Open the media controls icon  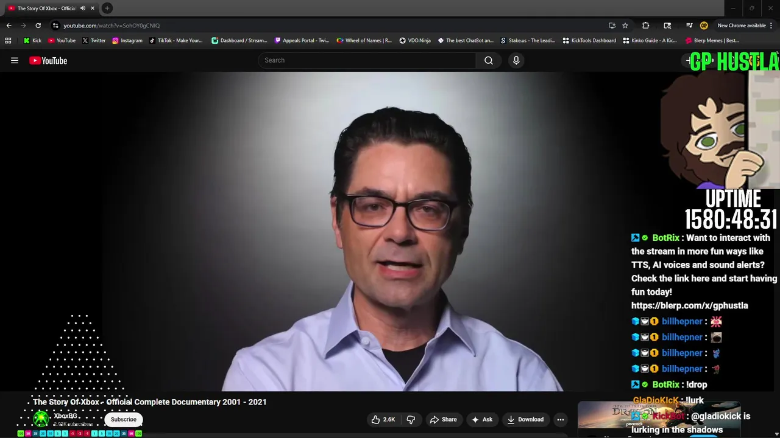689,26
